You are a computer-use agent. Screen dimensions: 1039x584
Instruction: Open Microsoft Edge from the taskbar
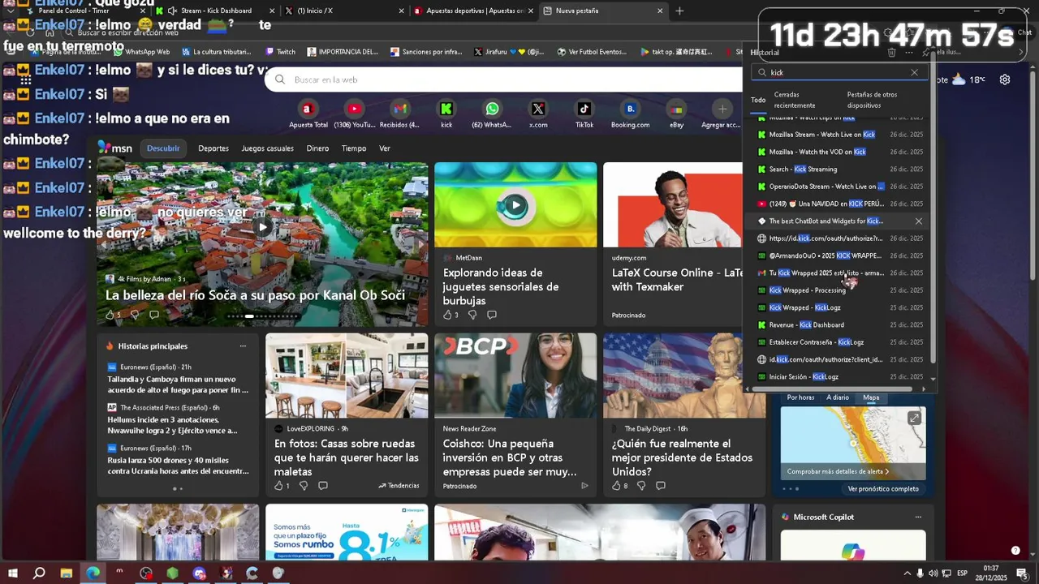coord(93,573)
